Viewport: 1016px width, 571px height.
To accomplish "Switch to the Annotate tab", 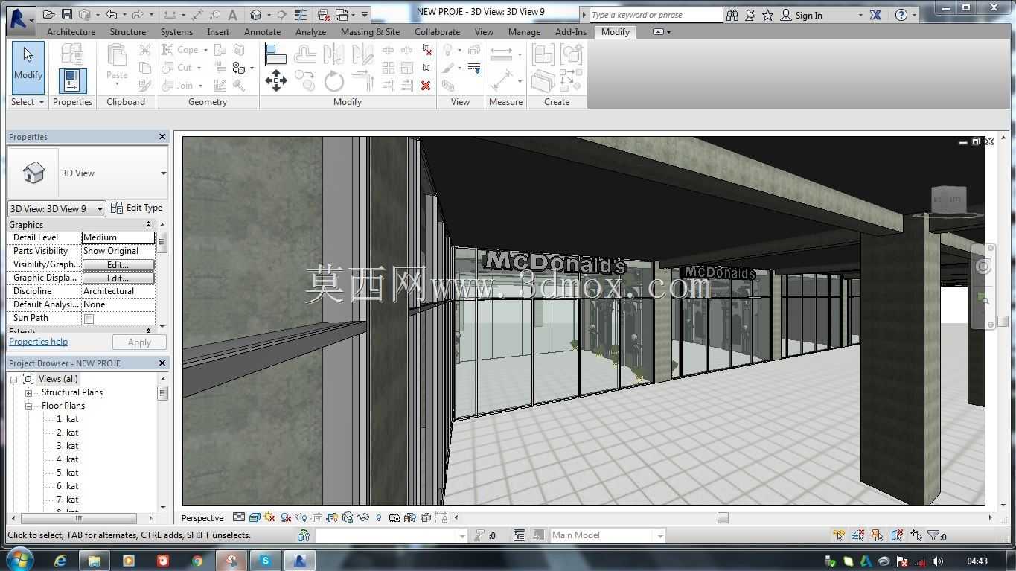I will click(263, 32).
